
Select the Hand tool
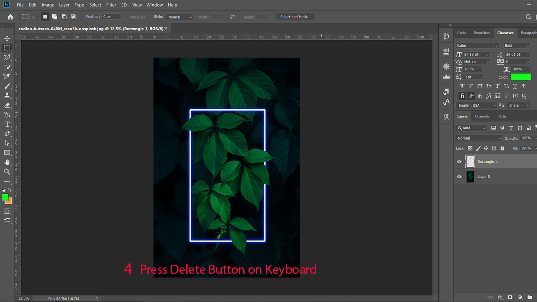click(7, 162)
